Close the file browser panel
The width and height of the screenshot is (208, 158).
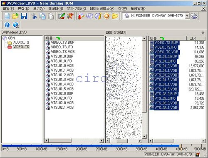(203, 33)
